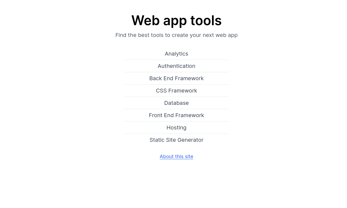Learn more via About this site link
347x208 pixels.
coord(176,156)
